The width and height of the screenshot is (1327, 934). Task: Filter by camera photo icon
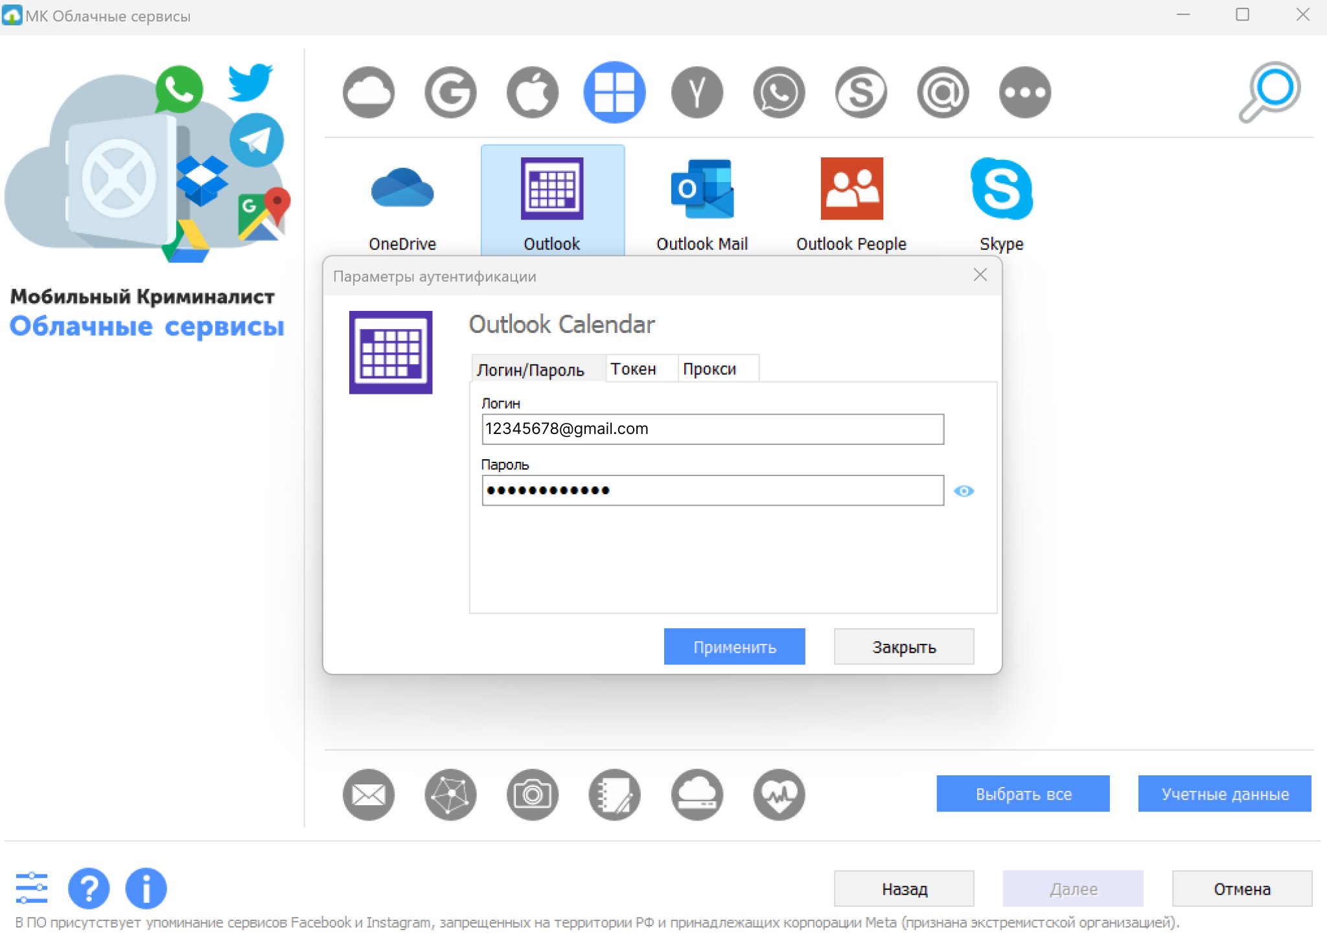[533, 795]
